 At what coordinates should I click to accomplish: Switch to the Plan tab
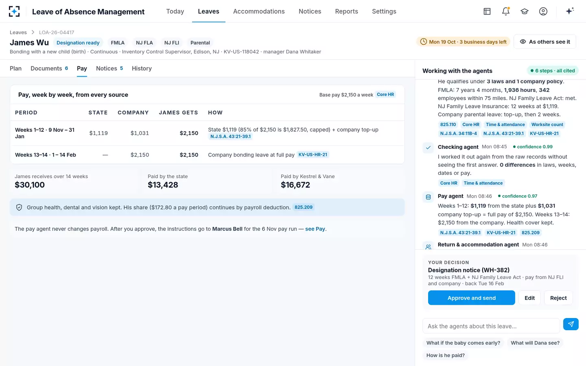[x=16, y=68]
